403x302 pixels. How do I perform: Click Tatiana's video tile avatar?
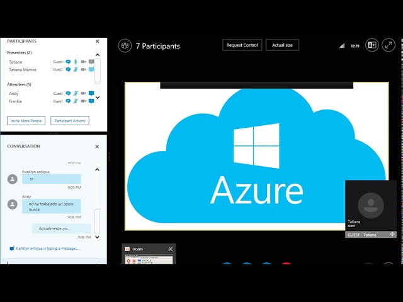tap(371, 206)
